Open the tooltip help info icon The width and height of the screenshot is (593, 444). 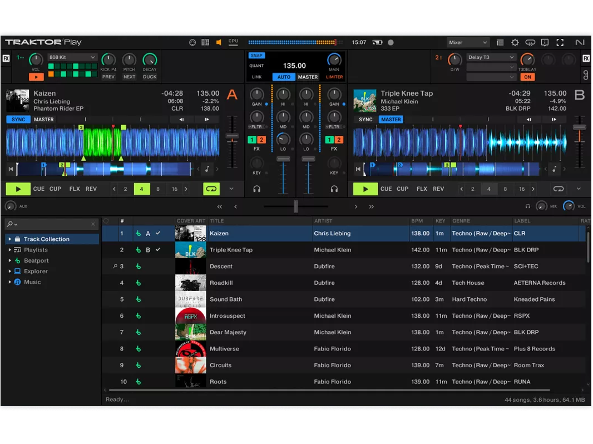coord(545,42)
